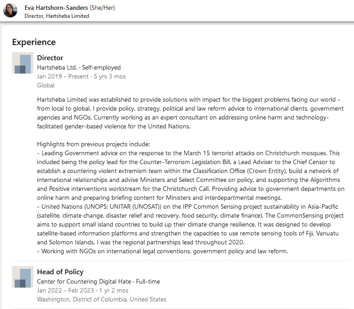
Task: Click the Washington, District of Columbia location
Action: tap(102, 299)
